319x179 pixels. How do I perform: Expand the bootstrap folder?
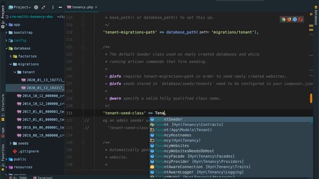click(6, 32)
